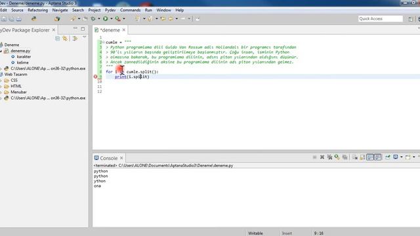The image size is (420, 236).
Task: Open the Search menu
Action: (78, 10)
